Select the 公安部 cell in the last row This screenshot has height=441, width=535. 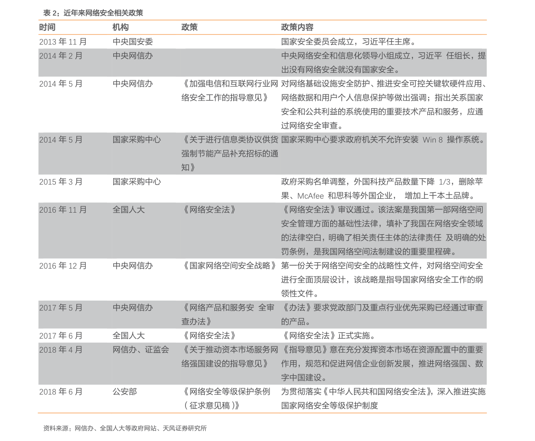(124, 392)
